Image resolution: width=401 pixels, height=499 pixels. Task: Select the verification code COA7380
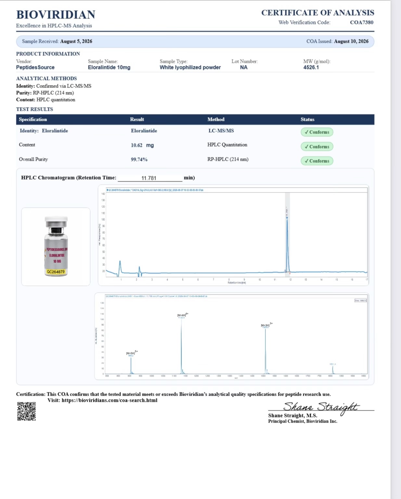362,22
